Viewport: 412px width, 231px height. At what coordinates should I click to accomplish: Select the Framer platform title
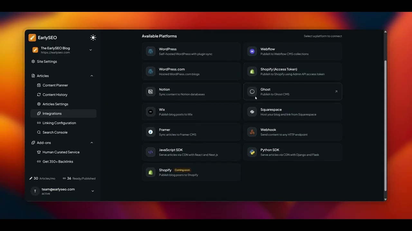coord(164,130)
